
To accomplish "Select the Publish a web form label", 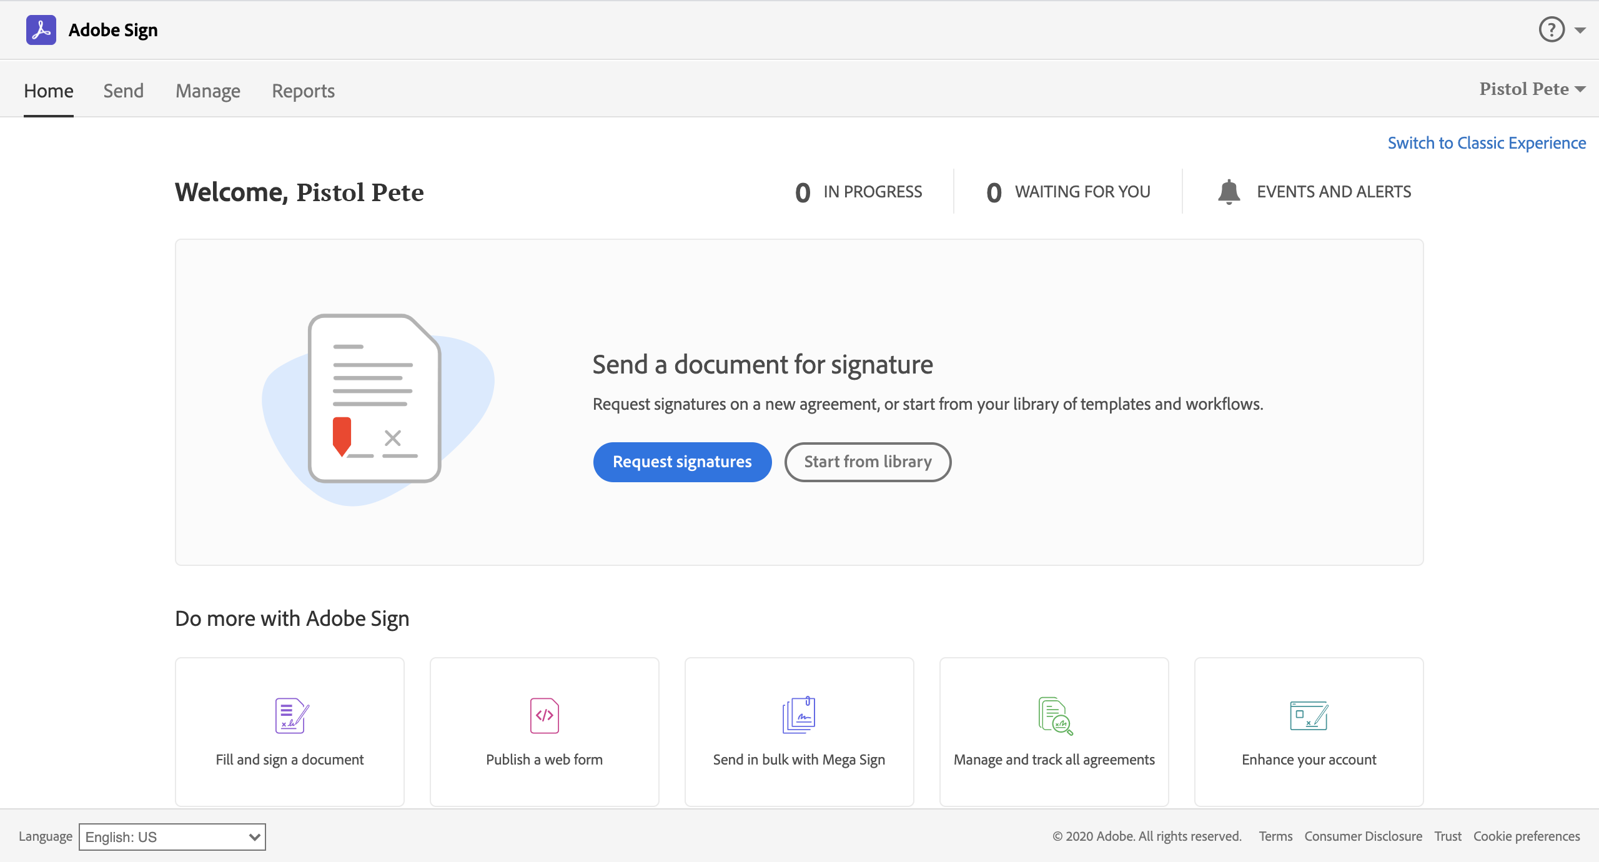I will [x=545, y=760].
